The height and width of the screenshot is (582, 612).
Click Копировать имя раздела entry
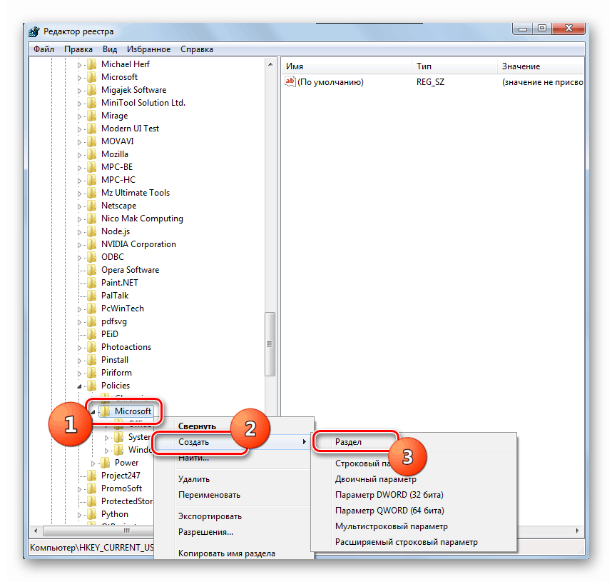[233, 553]
